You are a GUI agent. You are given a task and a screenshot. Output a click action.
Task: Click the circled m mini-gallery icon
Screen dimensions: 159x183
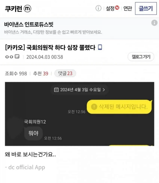(28, 8)
